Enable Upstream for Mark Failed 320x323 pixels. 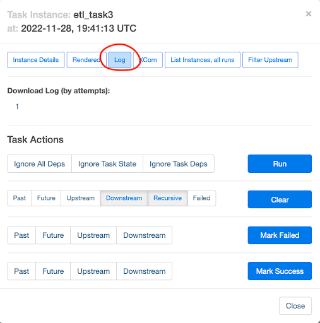click(93, 235)
